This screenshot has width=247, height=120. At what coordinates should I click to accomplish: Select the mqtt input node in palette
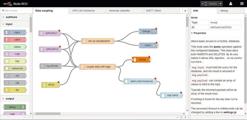[x=15, y=54]
